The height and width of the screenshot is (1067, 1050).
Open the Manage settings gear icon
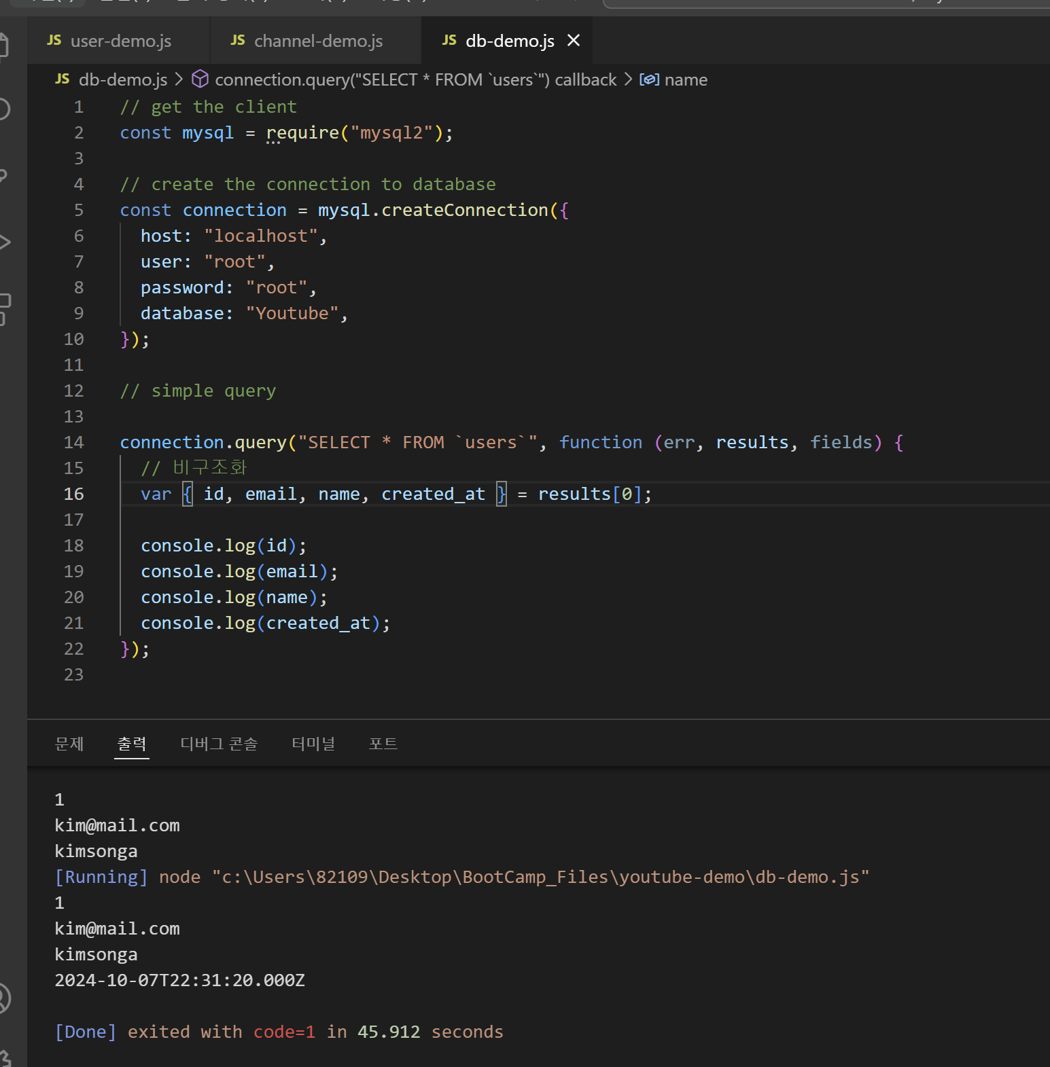click(4, 1058)
